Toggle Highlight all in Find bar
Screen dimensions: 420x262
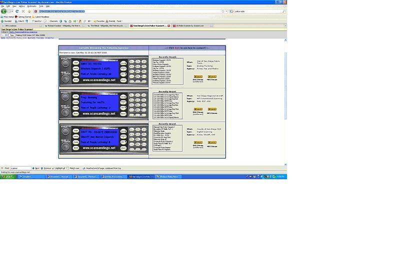click(x=58, y=168)
